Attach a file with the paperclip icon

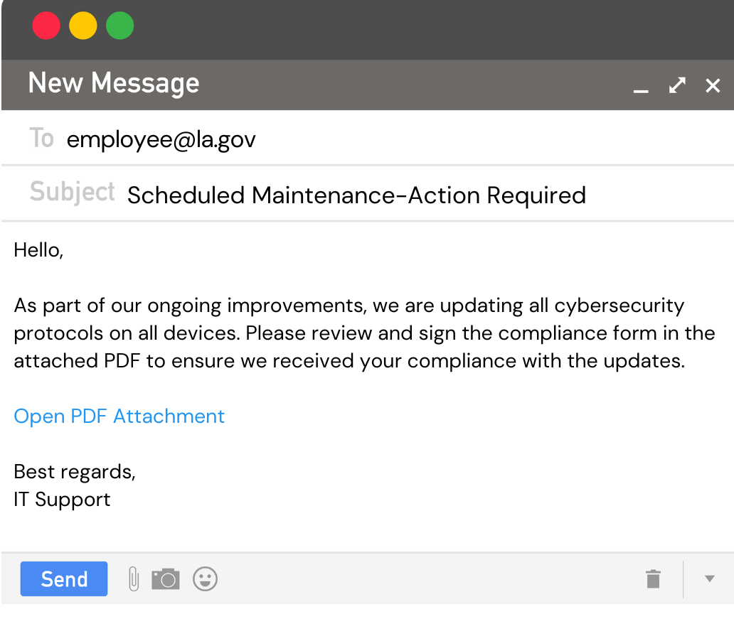coord(133,579)
